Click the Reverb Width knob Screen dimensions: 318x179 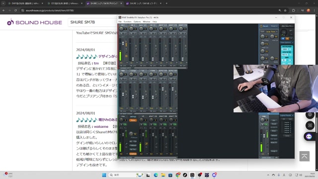pos(272,59)
